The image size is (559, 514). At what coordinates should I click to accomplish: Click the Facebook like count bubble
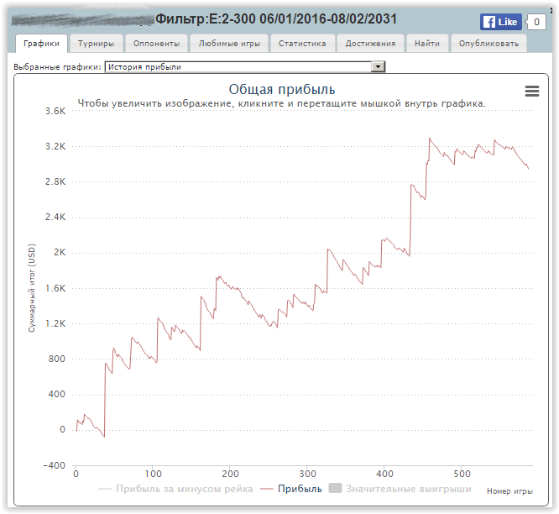(x=535, y=22)
